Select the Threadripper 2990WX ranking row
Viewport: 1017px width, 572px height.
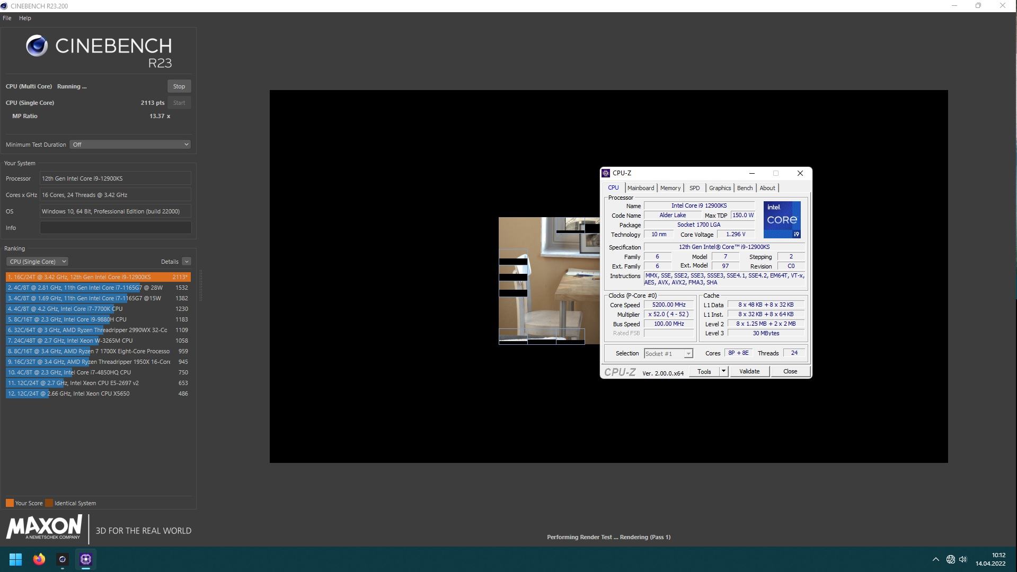coord(98,330)
